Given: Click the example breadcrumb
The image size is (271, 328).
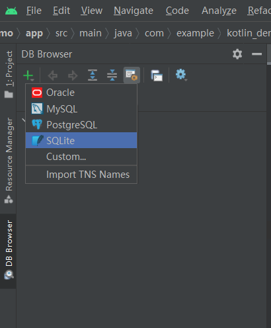Looking at the screenshot, I should click(195, 34).
